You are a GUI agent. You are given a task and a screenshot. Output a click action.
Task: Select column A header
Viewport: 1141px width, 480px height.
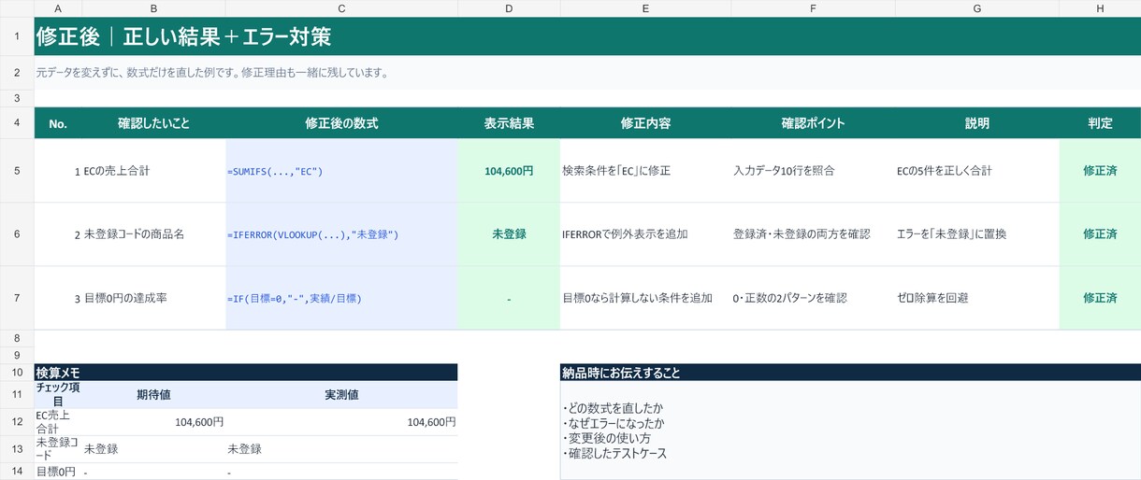click(x=58, y=8)
